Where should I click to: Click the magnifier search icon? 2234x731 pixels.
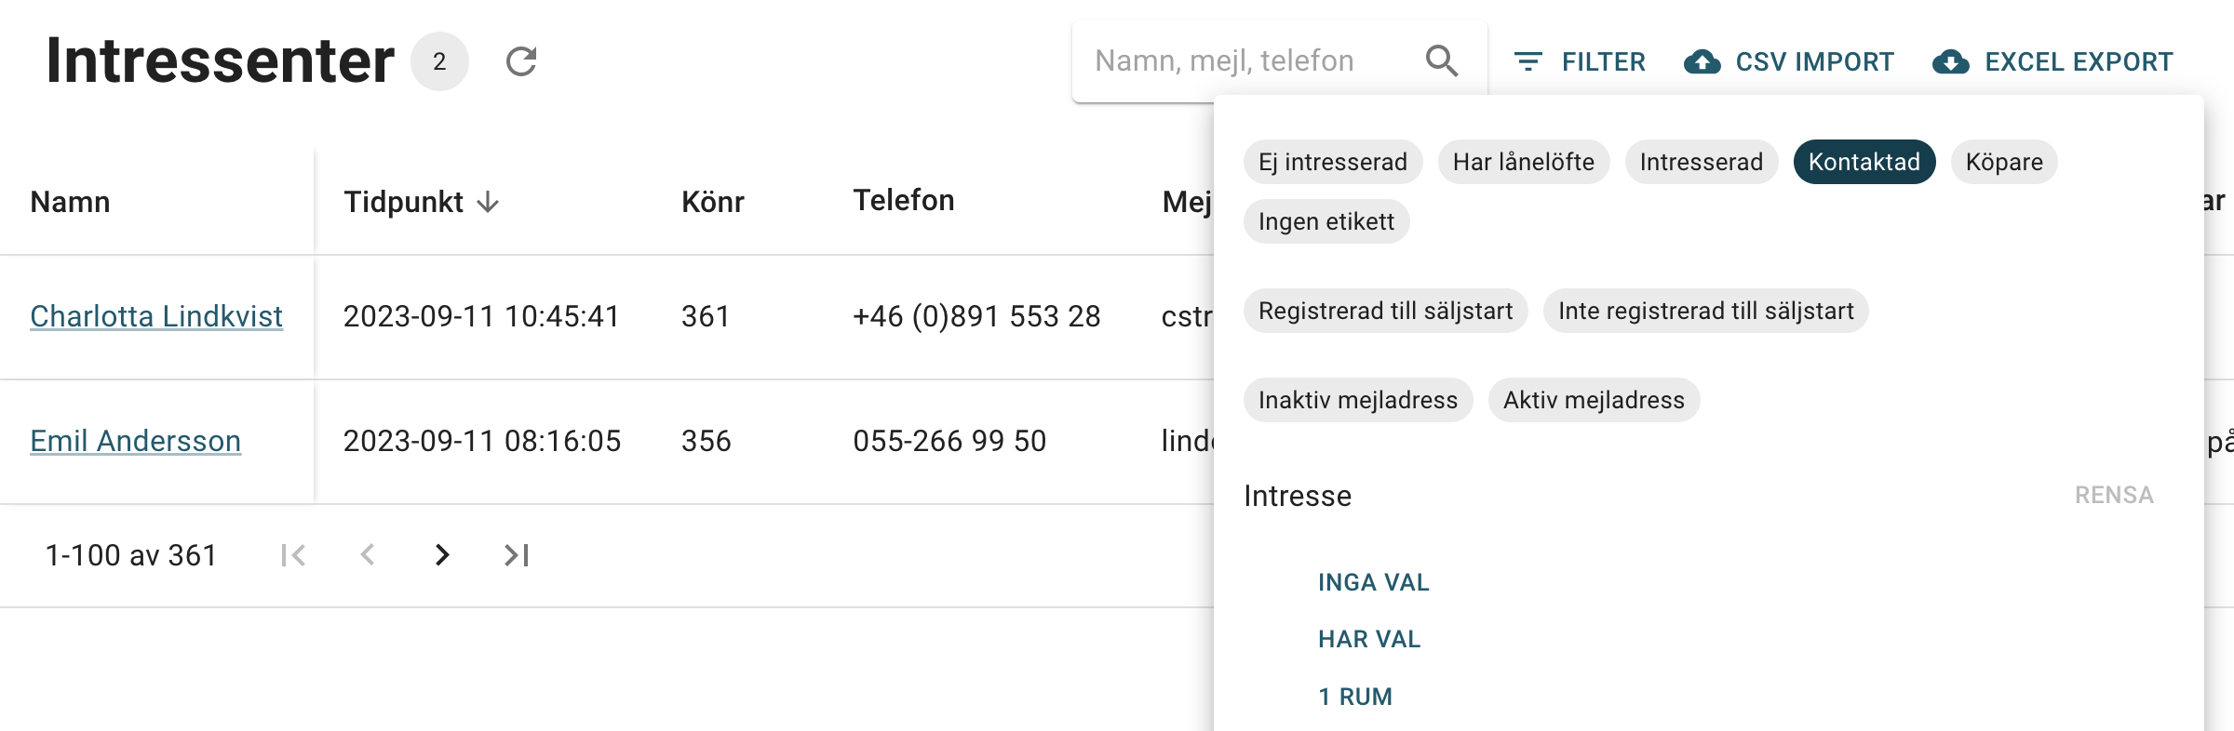[x=1442, y=60]
